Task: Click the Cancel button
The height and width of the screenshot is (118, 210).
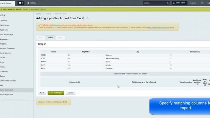Action: coord(71,93)
